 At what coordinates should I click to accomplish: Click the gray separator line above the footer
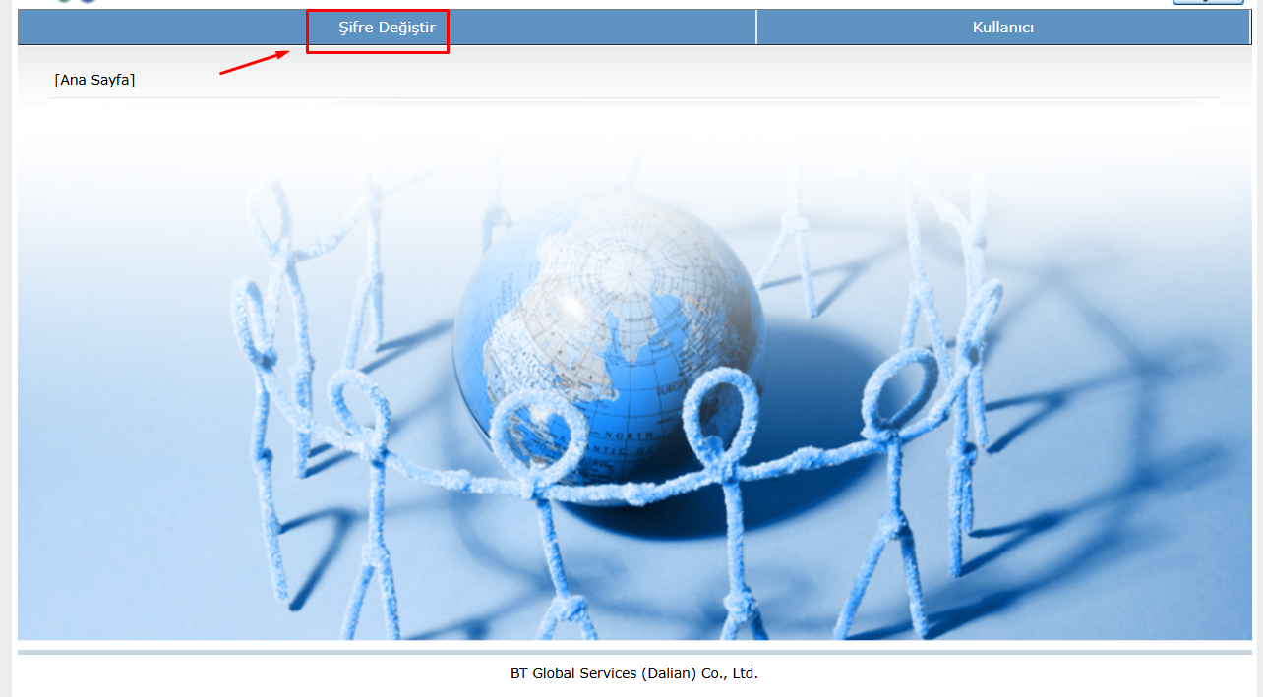633,652
